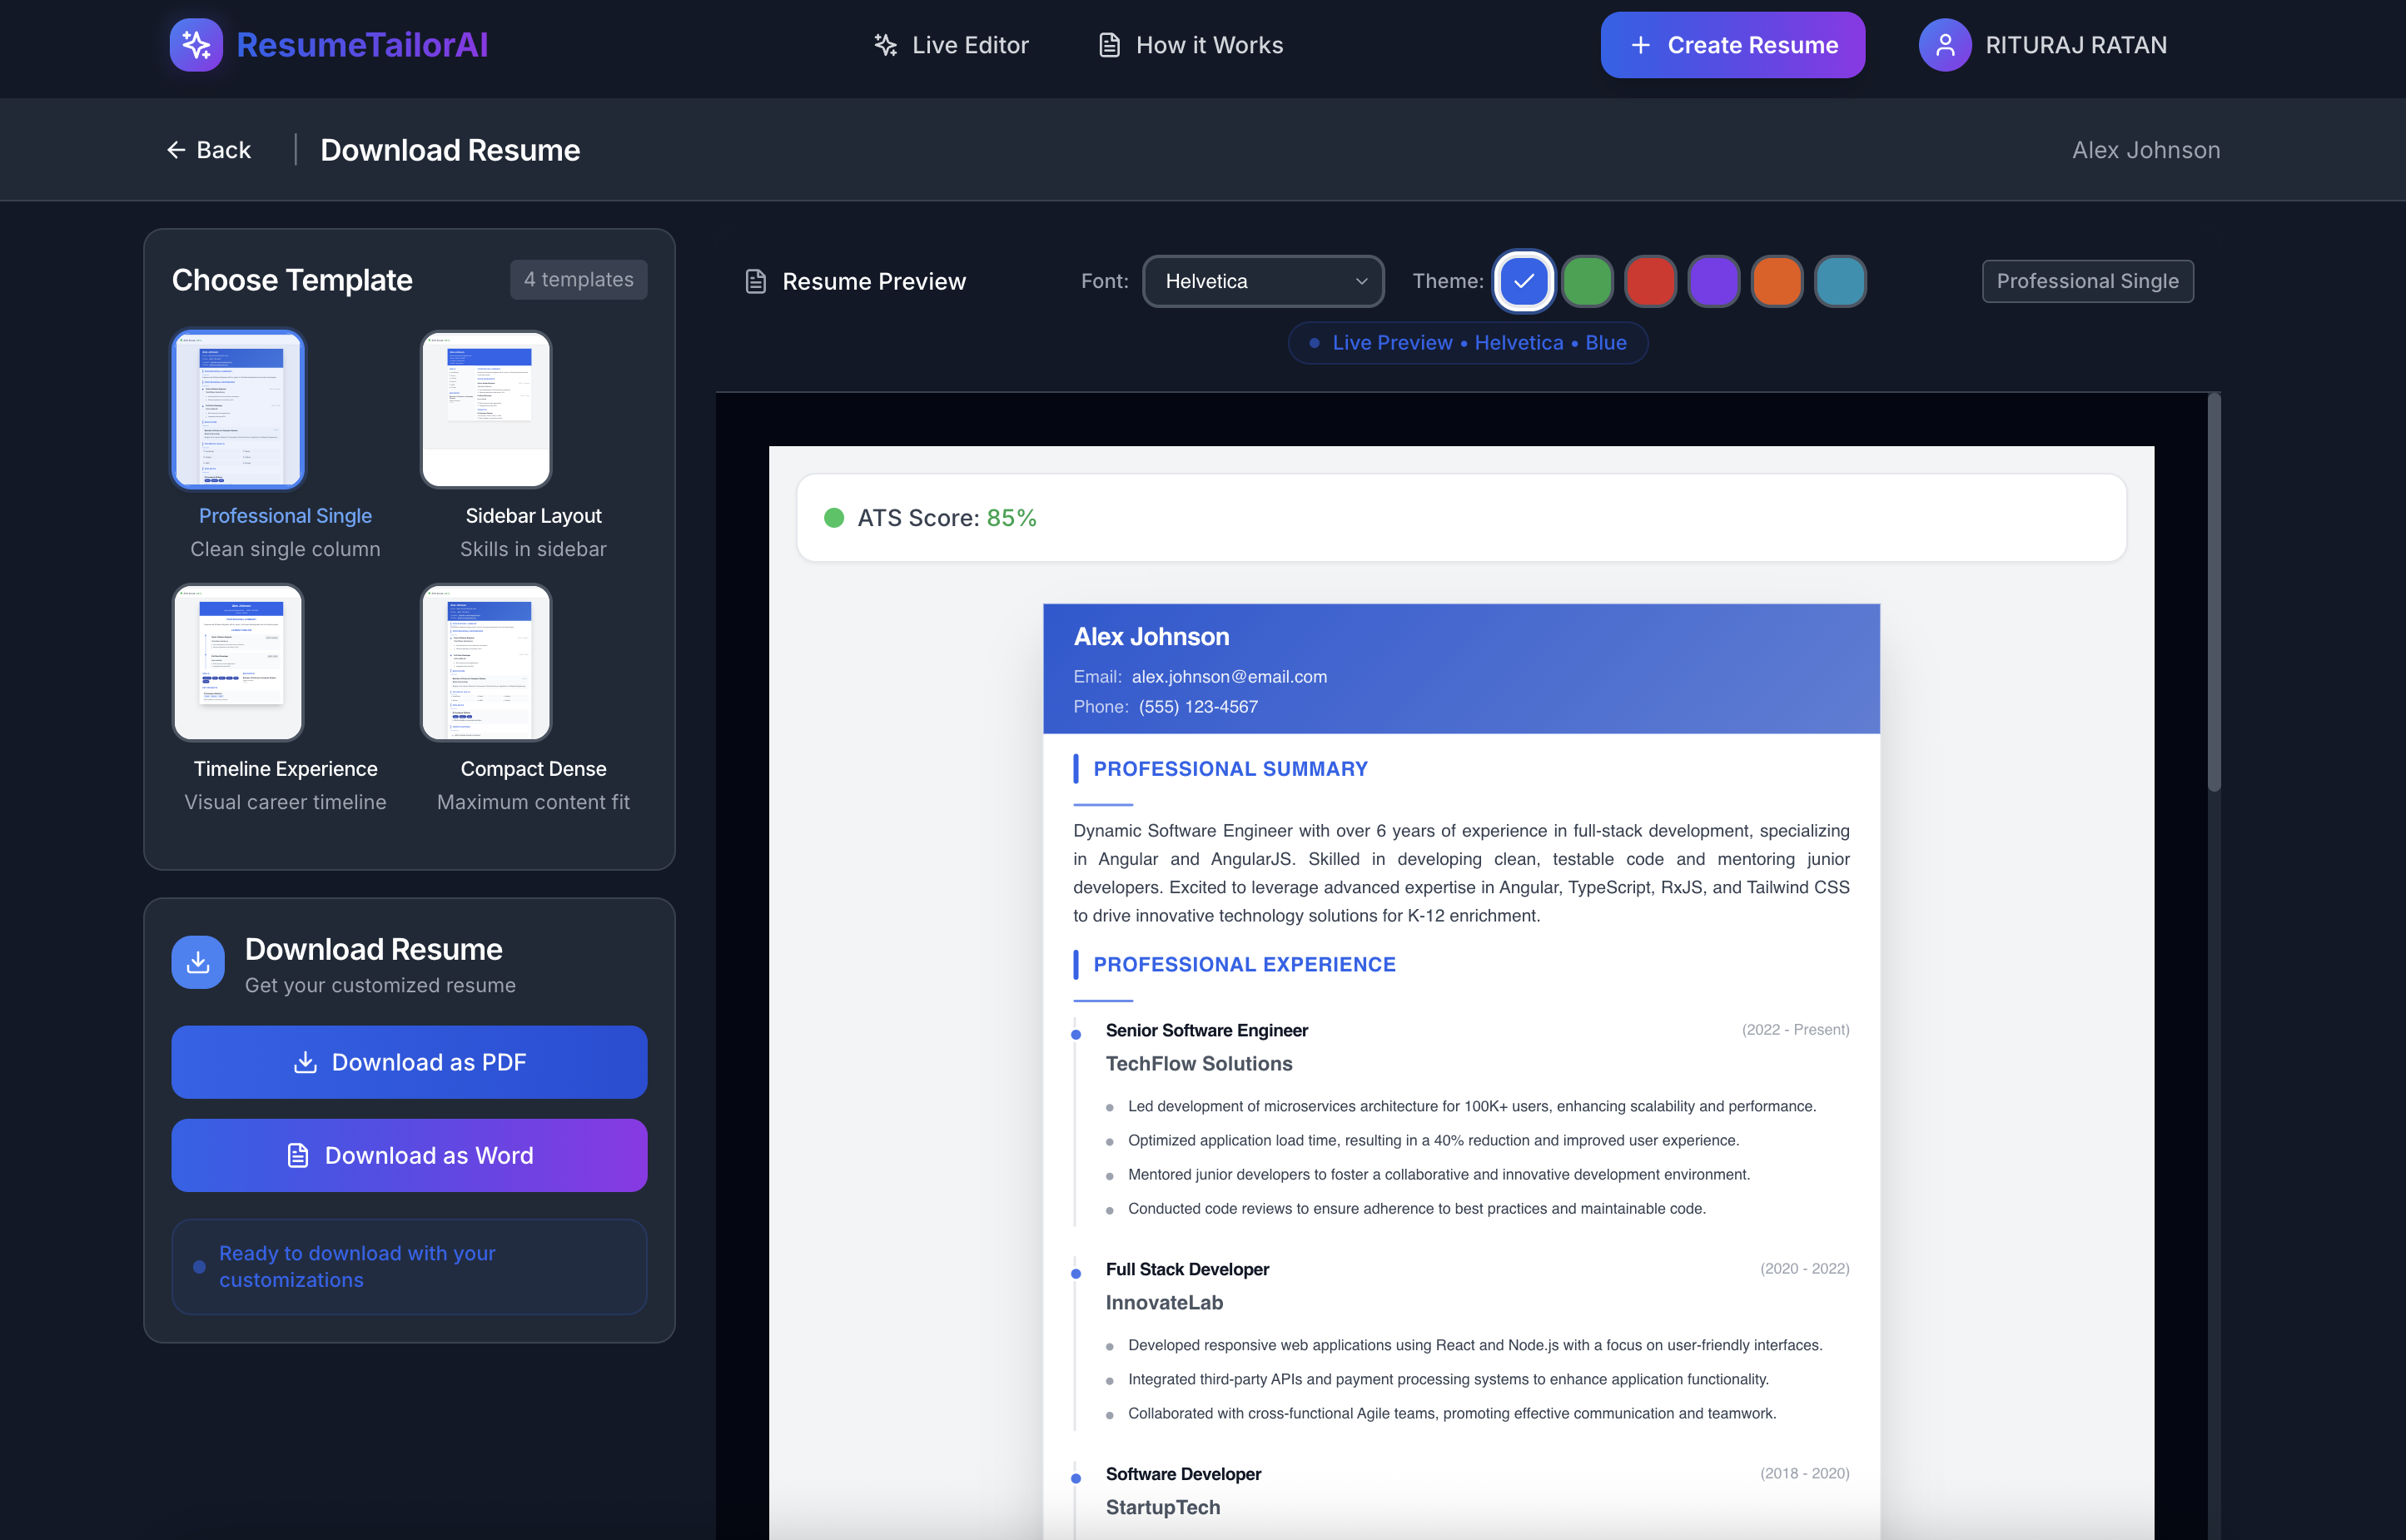Screen dimensions: 2406x1540
Task: Click the Software Developer job title
Action: (1183, 1475)
